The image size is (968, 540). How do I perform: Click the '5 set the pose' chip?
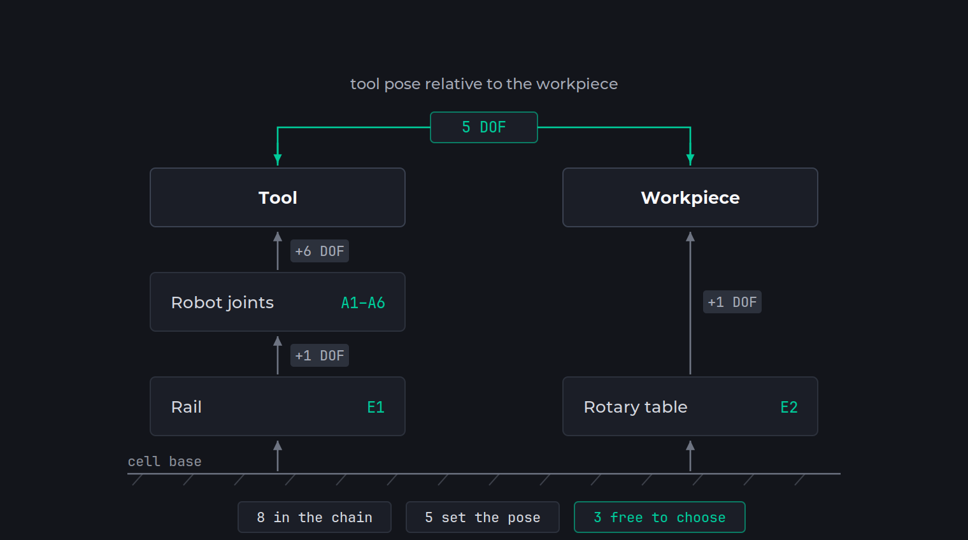point(483,517)
